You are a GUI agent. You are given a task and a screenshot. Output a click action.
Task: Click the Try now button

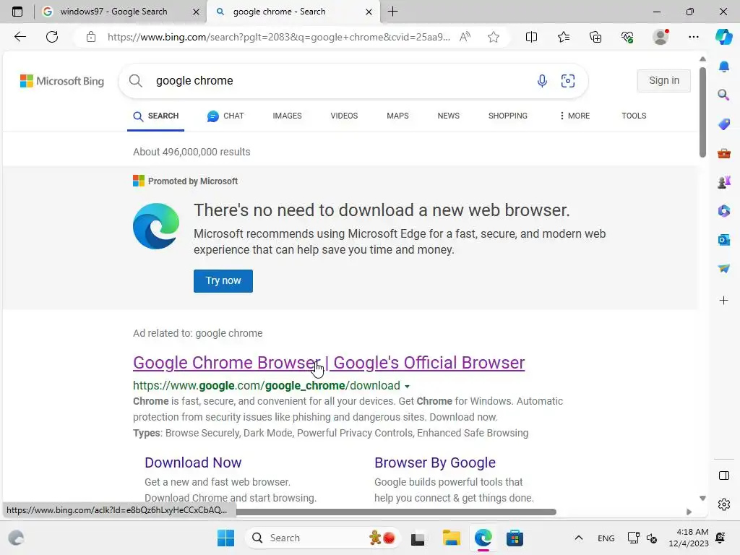tap(223, 281)
